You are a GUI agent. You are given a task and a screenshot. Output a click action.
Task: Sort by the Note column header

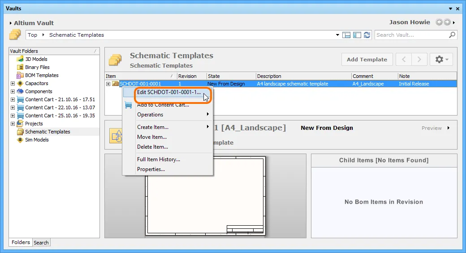click(427, 76)
